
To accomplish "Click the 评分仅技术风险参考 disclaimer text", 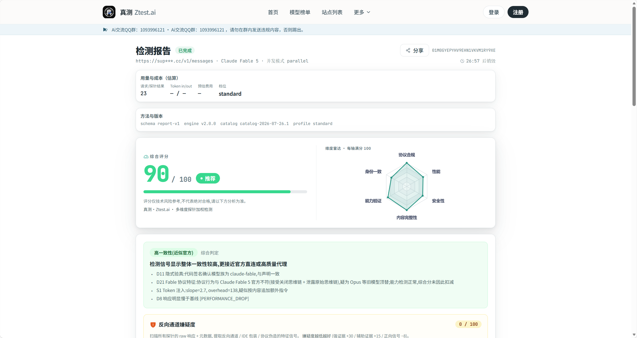I will [x=195, y=201].
